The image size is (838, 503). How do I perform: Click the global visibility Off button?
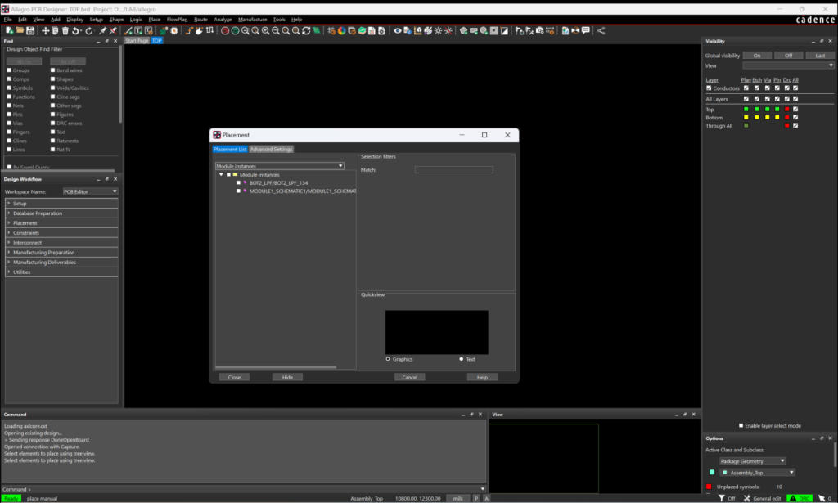click(x=788, y=55)
